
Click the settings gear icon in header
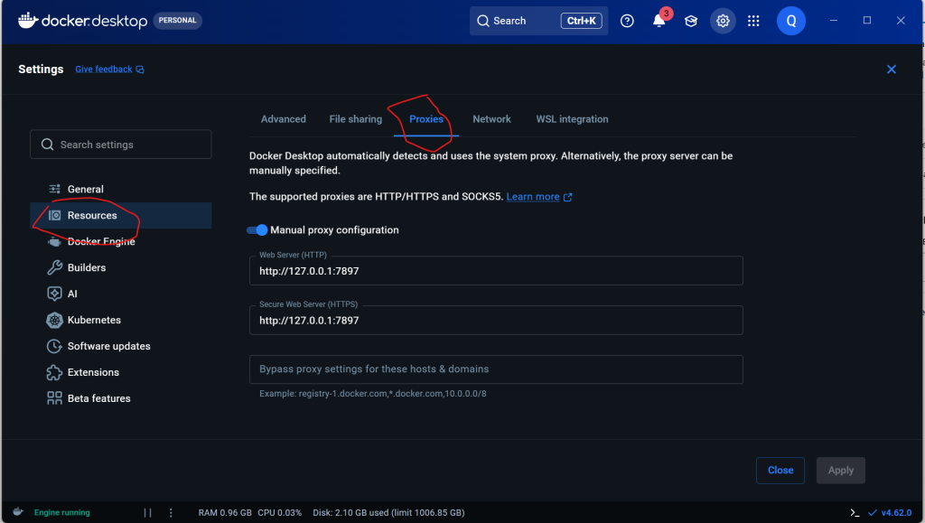coord(723,21)
